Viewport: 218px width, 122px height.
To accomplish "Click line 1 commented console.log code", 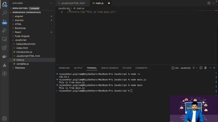I will coord(91,12).
